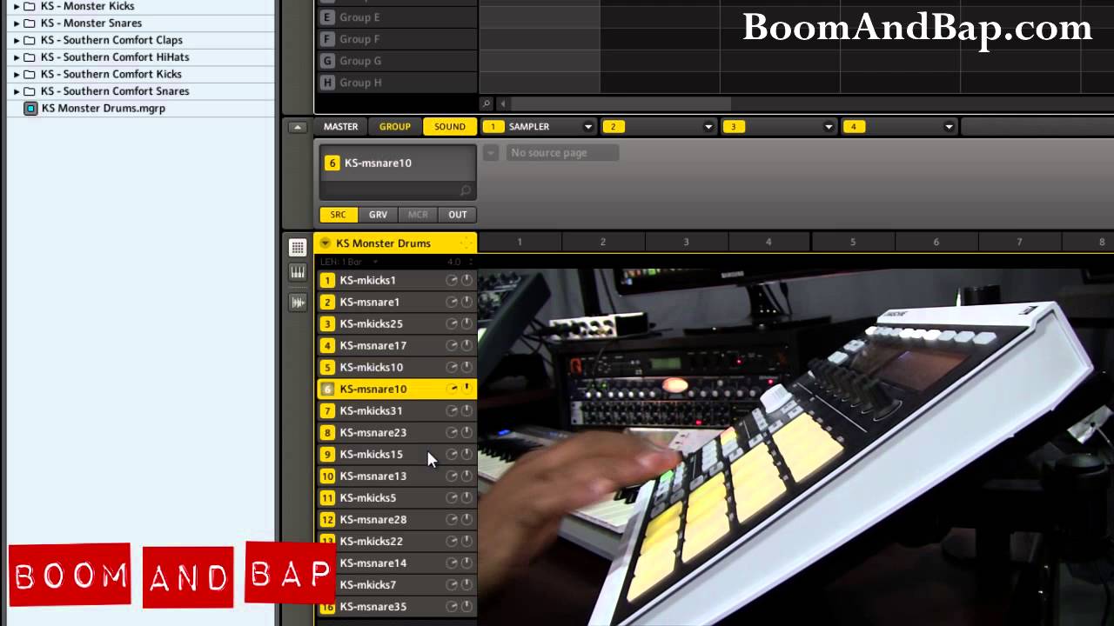Switch to the GROUP tab
Image resolution: width=1114 pixels, height=626 pixels.
point(394,127)
